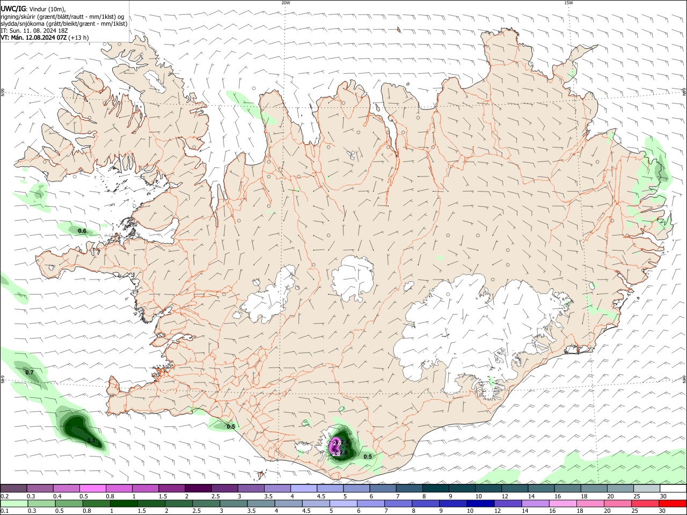Image resolution: width=687 pixels, height=515 pixels.
Task: Select the bright red swatch past 30 in bottom row
Action: [x=674, y=503]
